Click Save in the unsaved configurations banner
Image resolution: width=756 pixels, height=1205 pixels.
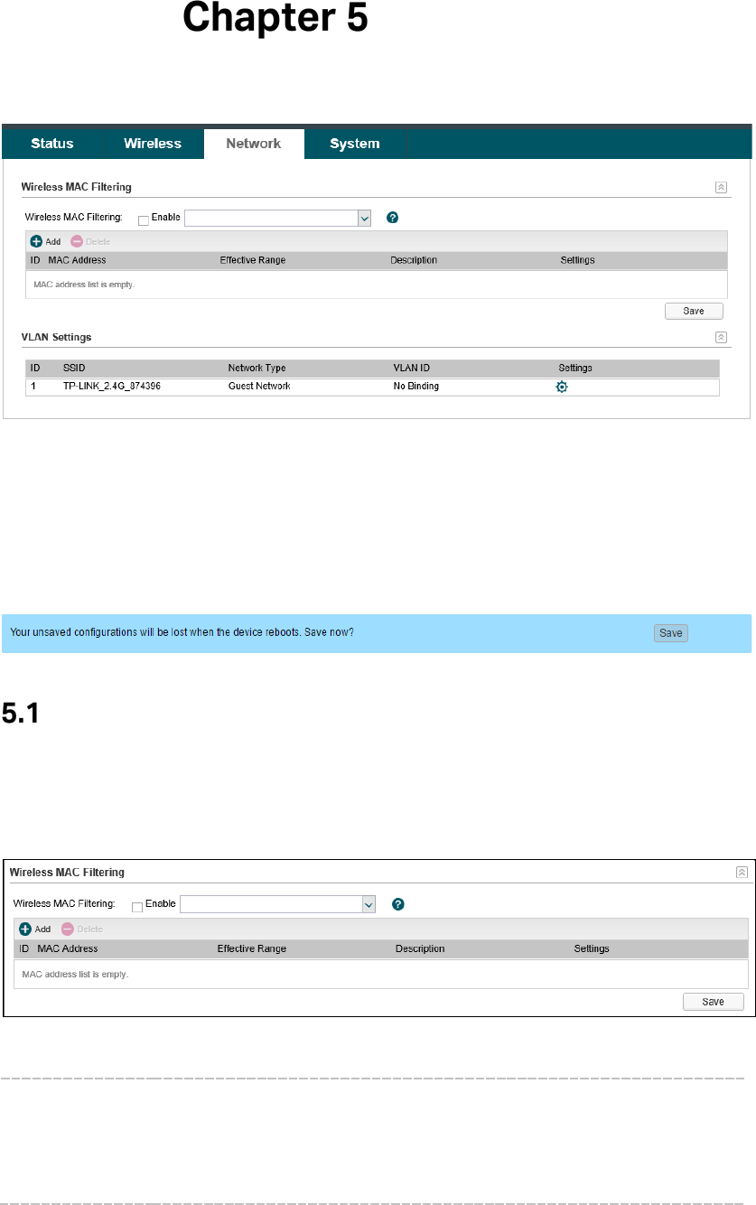click(671, 633)
